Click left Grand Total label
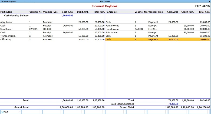 (x=21, y=108)
